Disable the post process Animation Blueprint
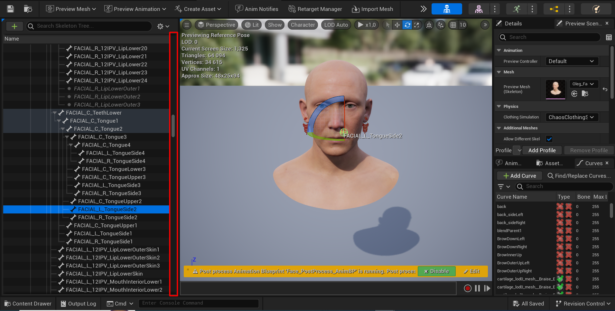Screen dimensions: 615x311 (x=436, y=271)
